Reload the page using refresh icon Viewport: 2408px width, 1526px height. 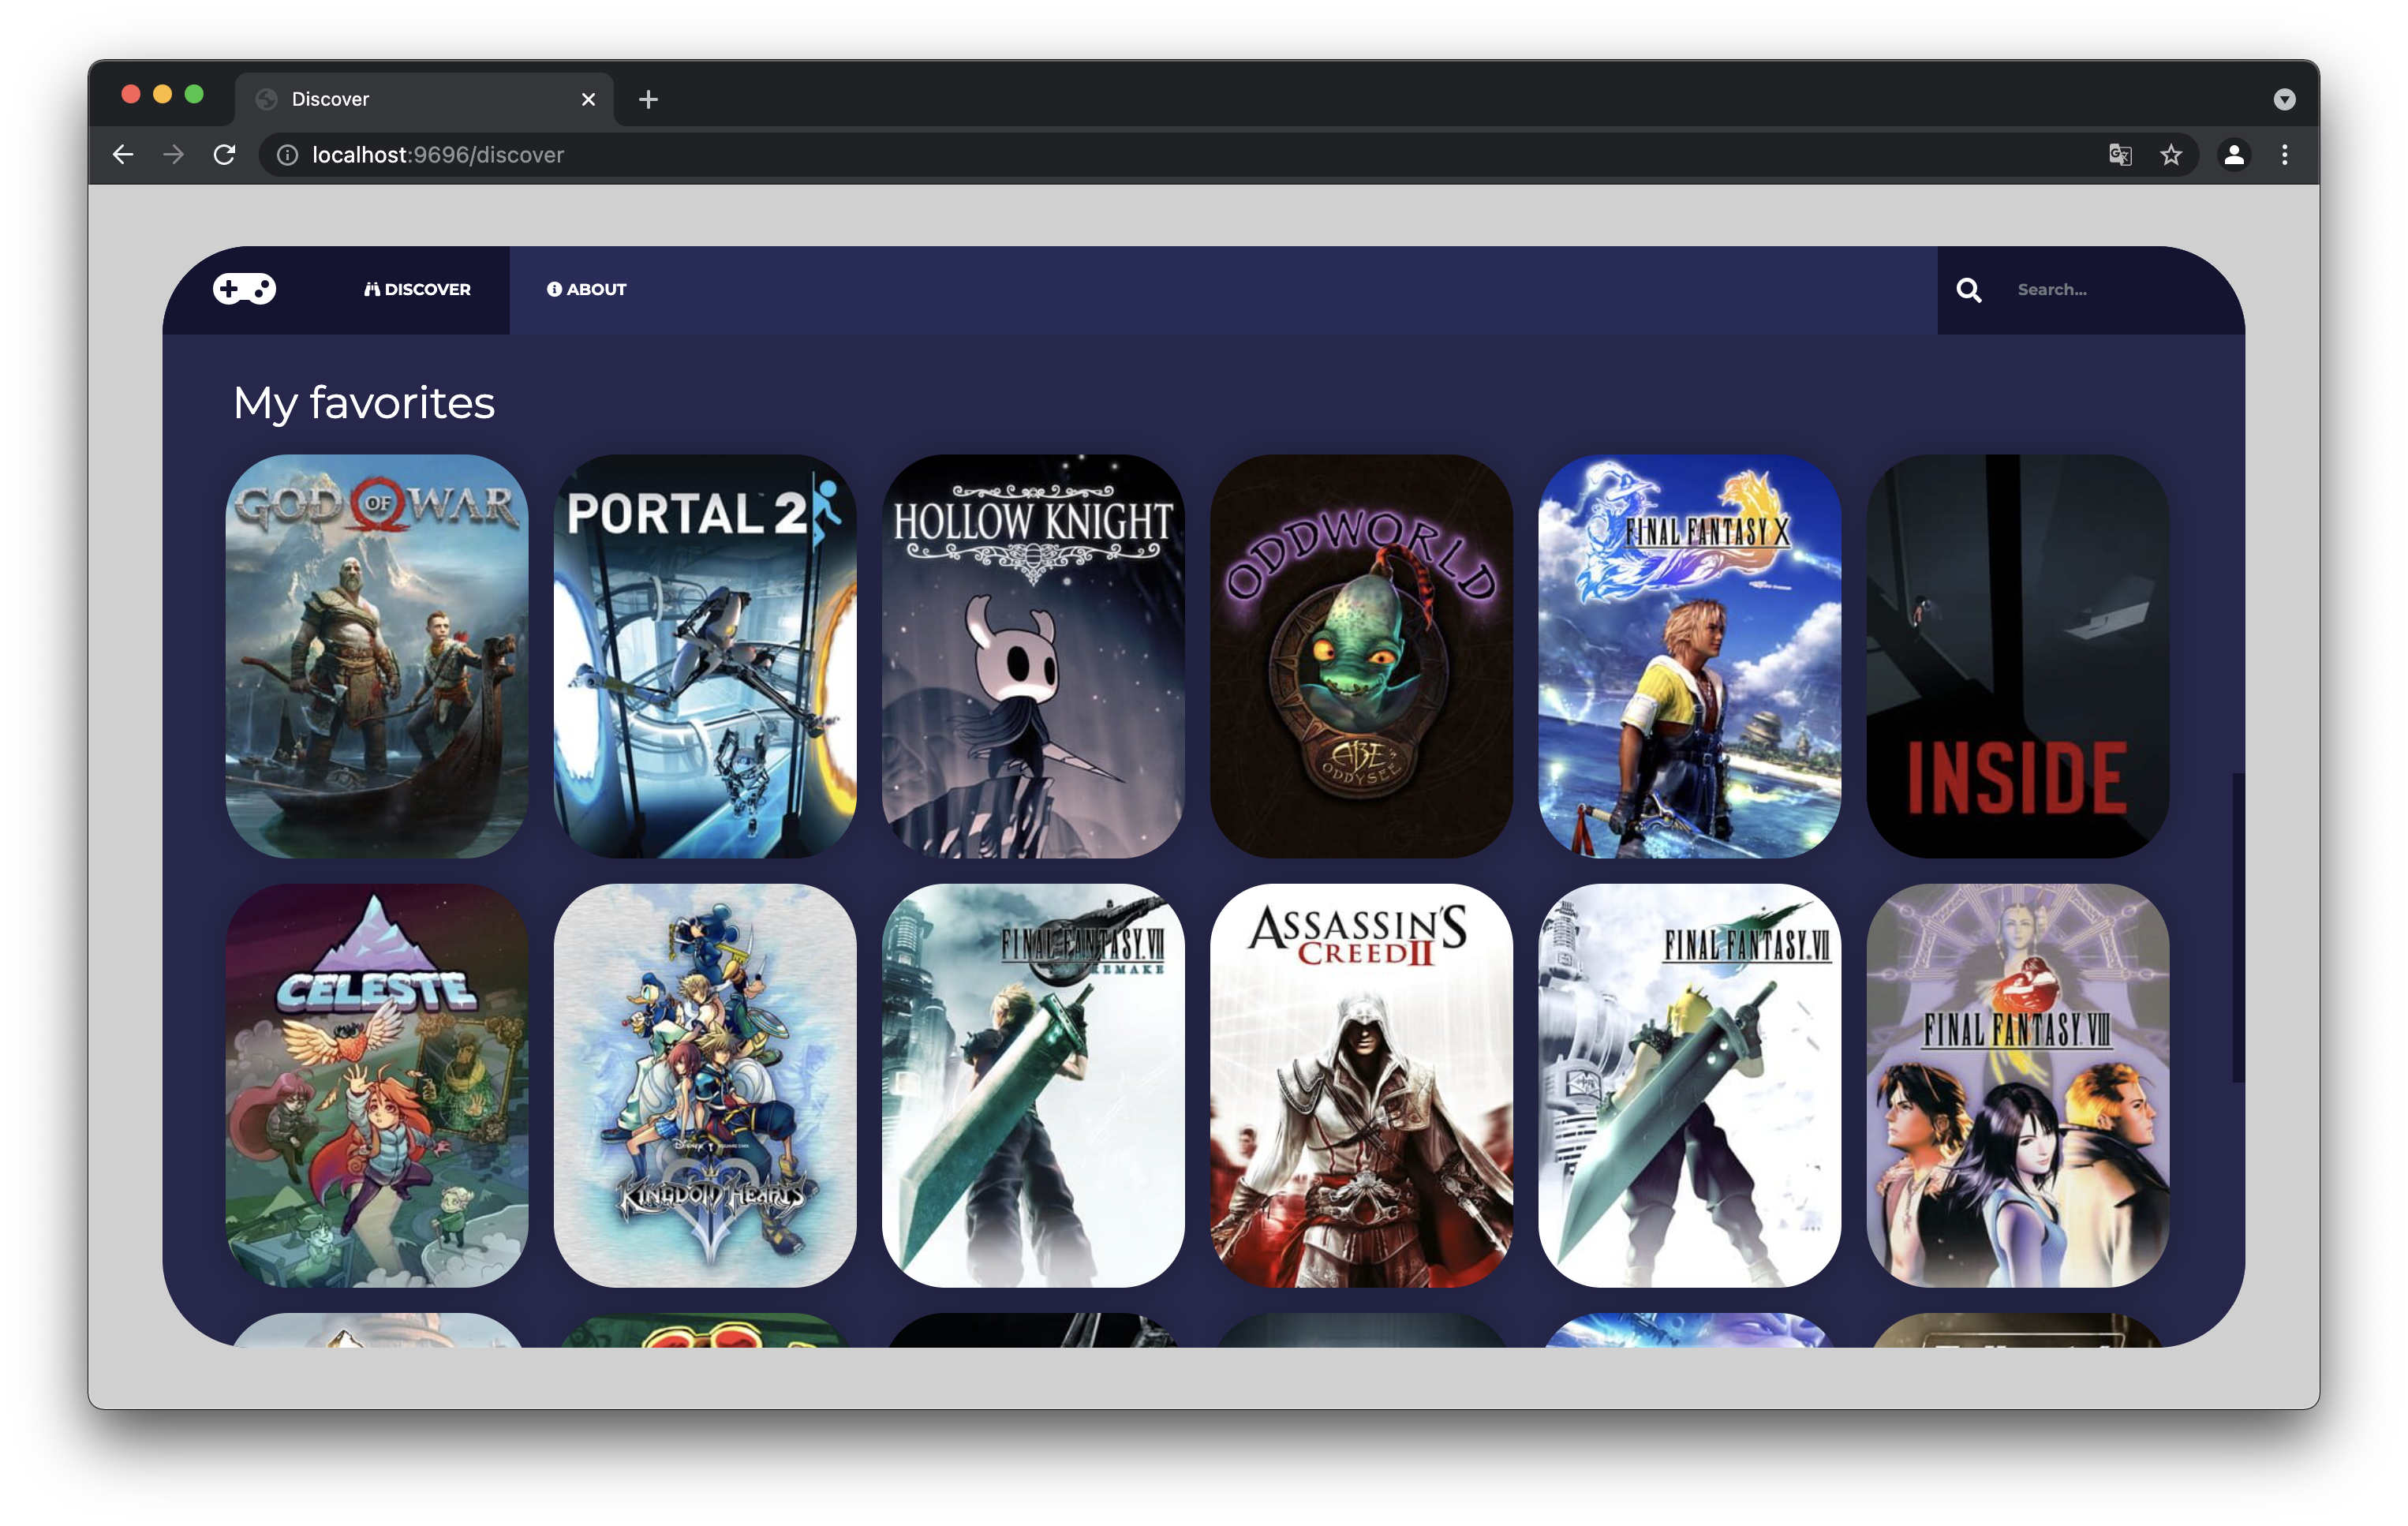click(225, 155)
